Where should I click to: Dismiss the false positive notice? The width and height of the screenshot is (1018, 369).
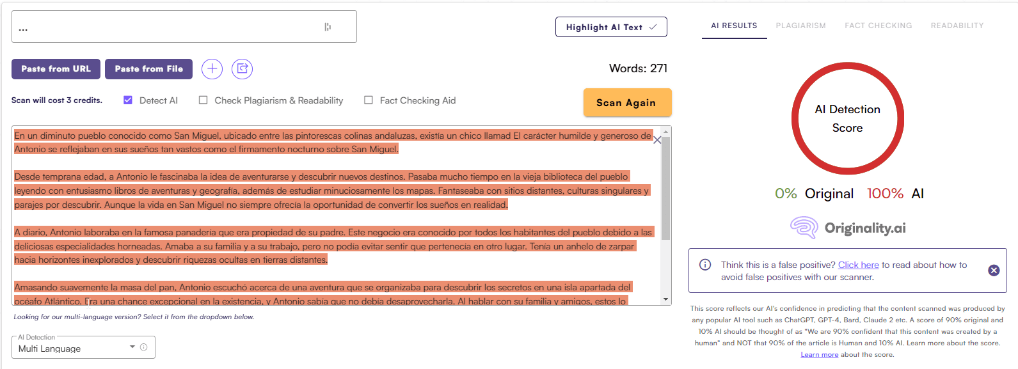[x=993, y=271]
